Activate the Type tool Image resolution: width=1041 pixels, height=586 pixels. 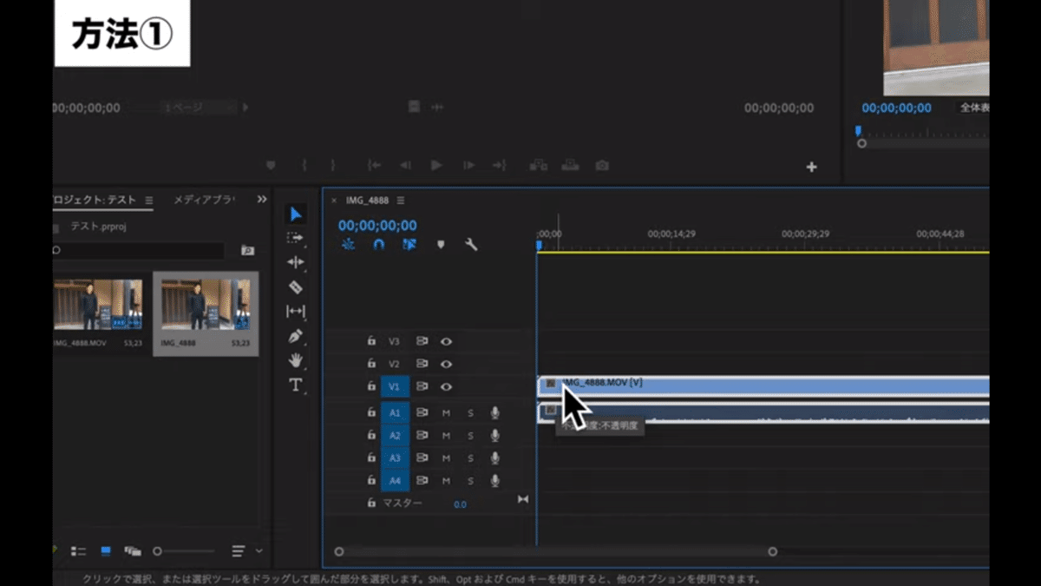[296, 385]
